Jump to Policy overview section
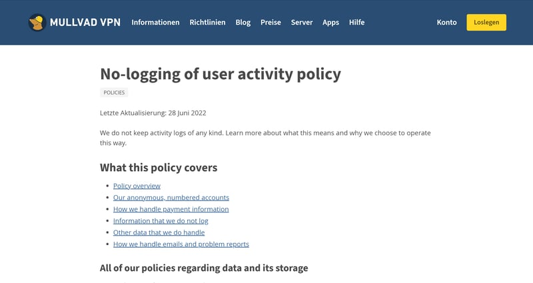The height and width of the screenshot is (283, 533). (x=137, y=186)
